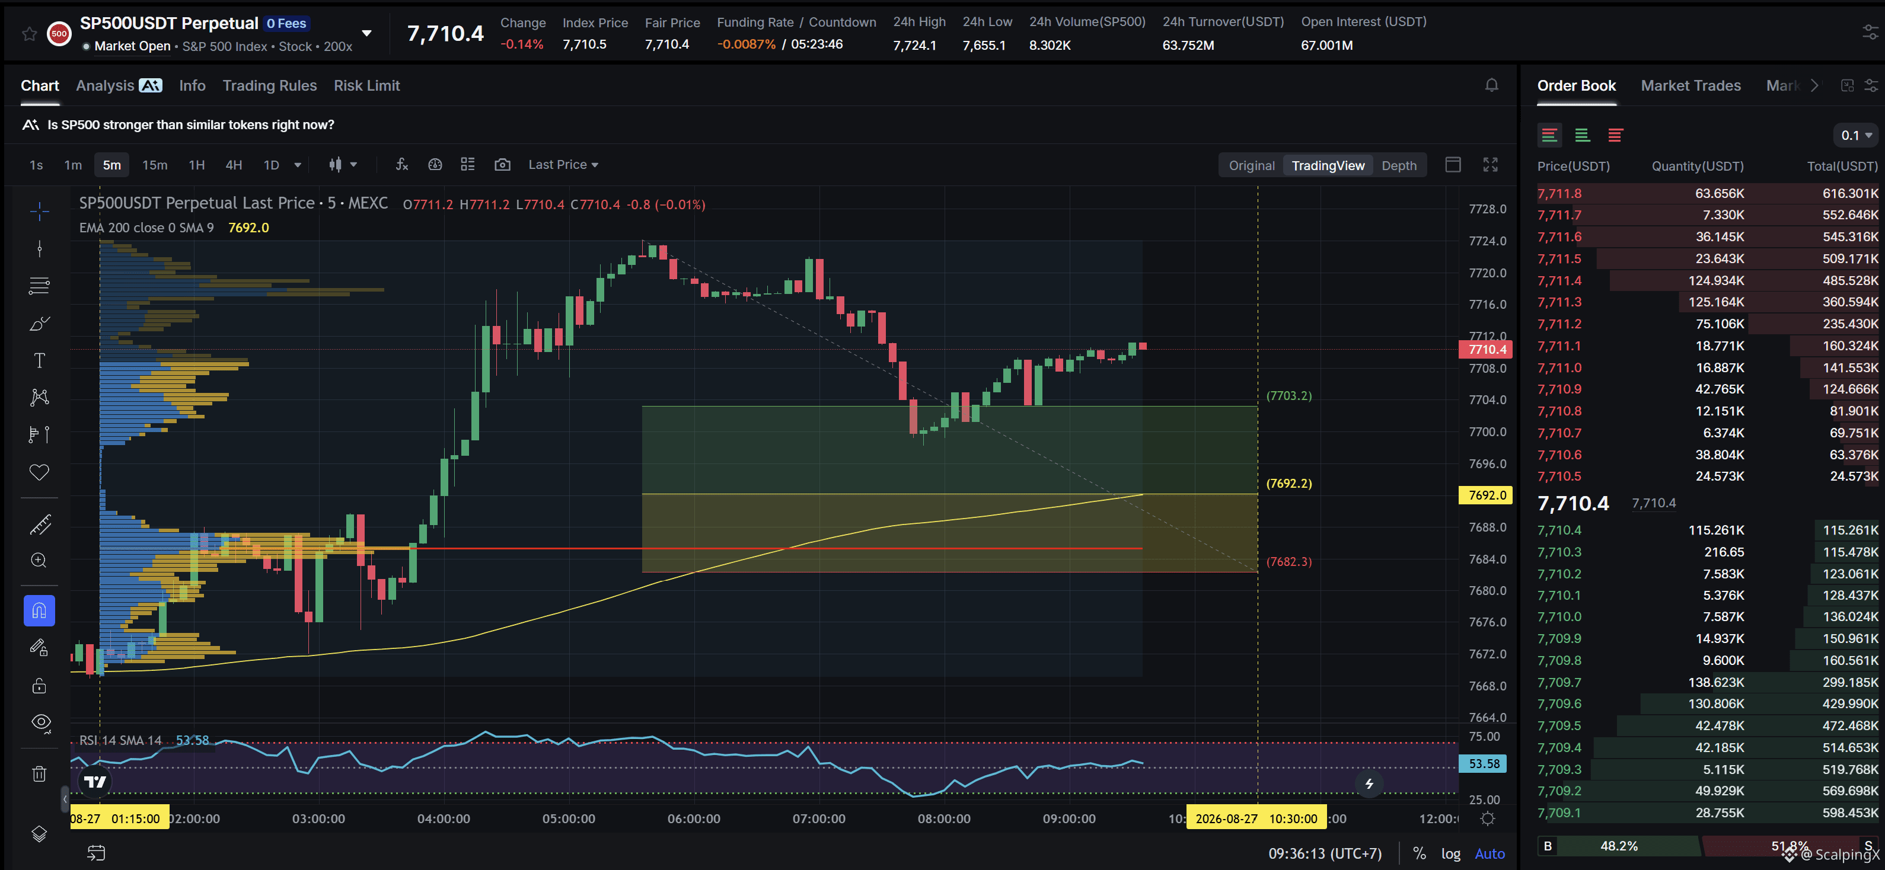Select the 5m timeframe
1885x870 pixels.
tap(112, 165)
